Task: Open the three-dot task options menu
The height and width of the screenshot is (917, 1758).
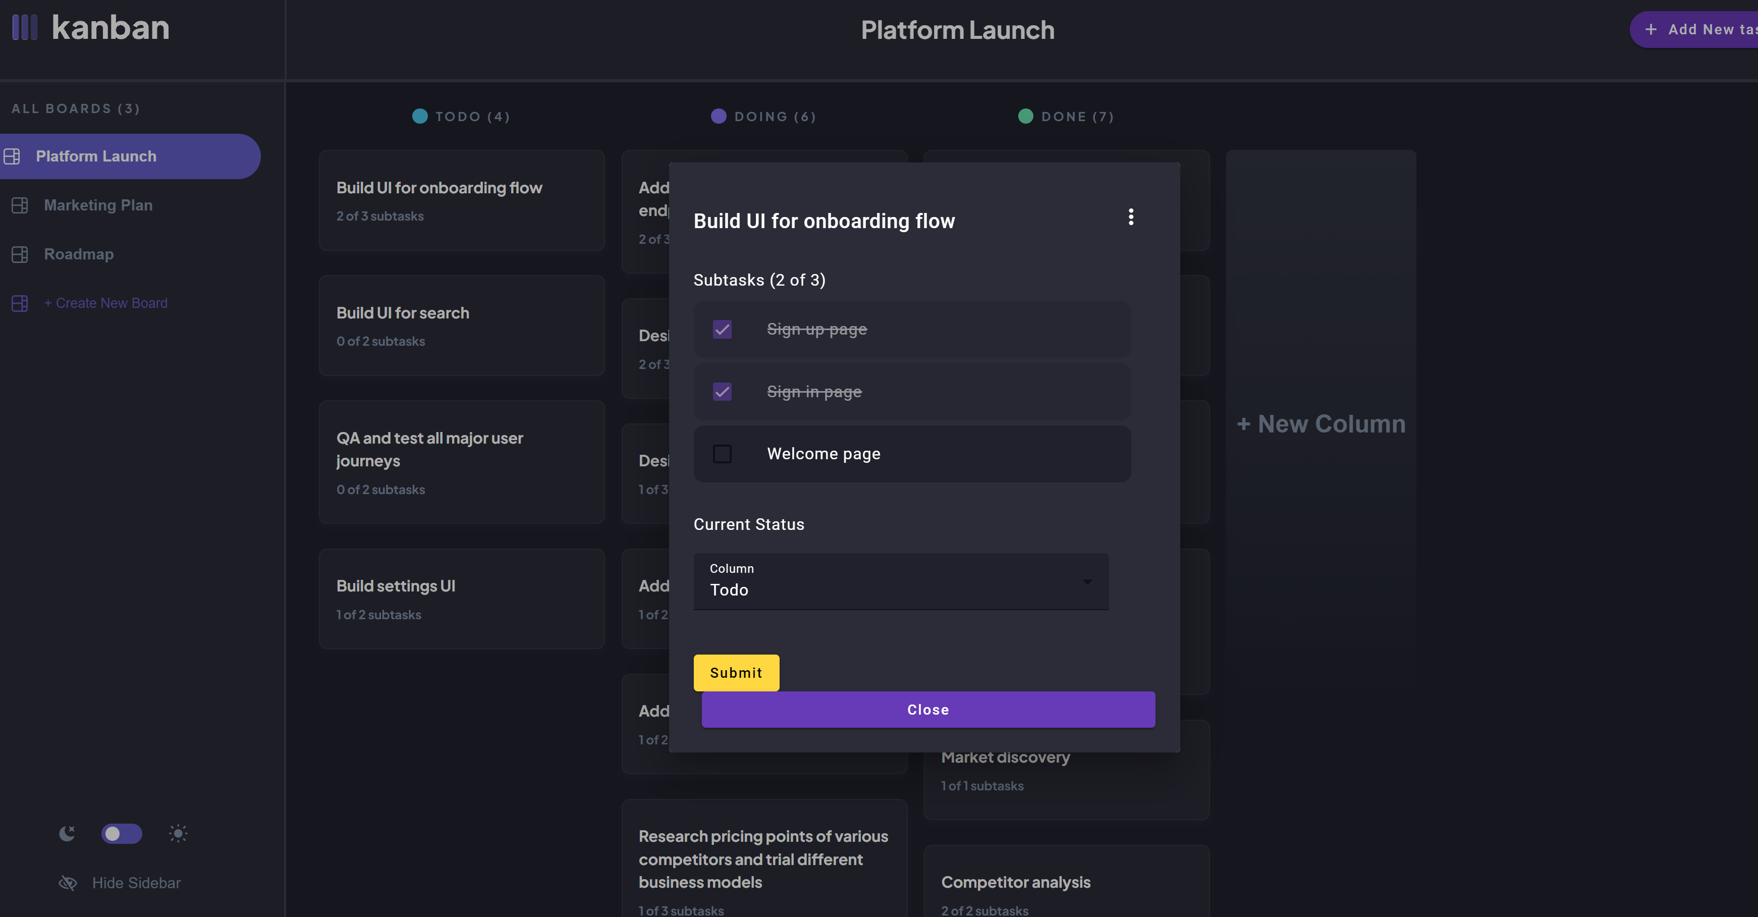Action: tap(1131, 217)
